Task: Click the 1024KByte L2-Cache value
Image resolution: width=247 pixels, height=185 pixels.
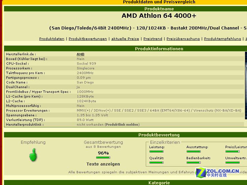Action: tap(86, 101)
